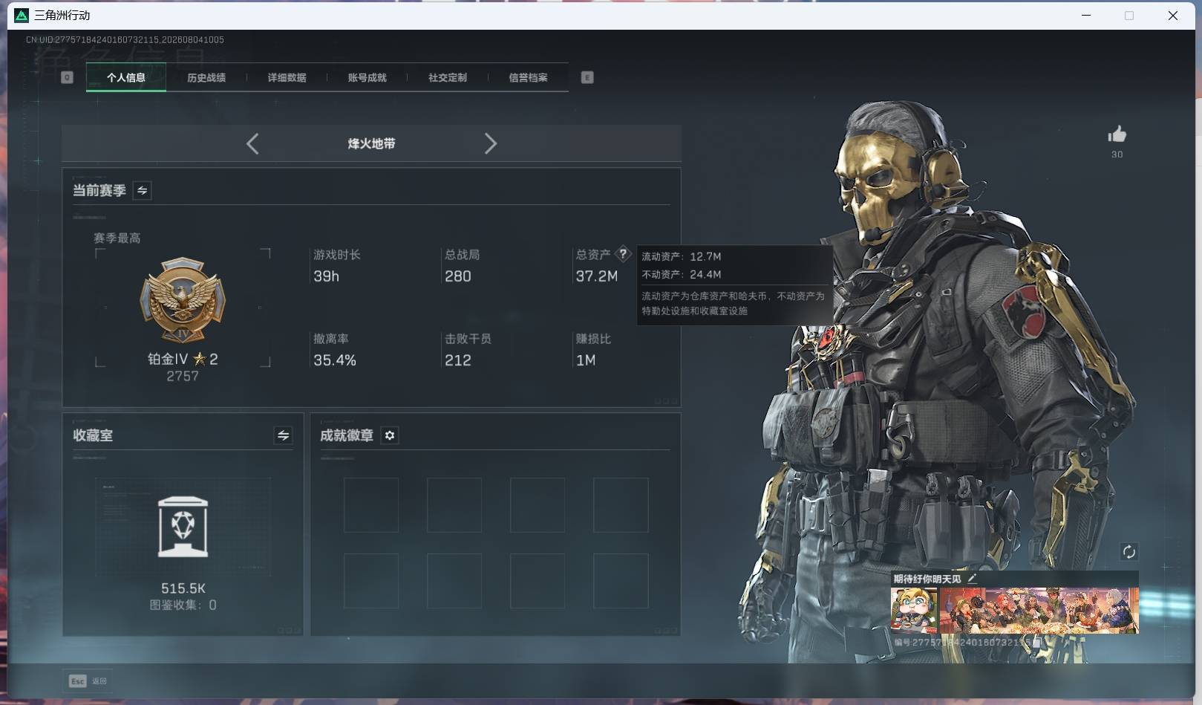Click the Q key previous-tab icon

[67, 77]
